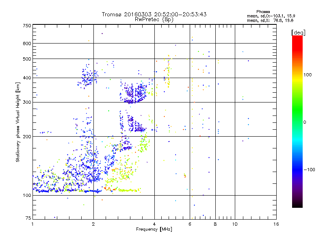Image resolution: width=325 pixels, height=244 pixels.
Task: Click the 'Stationary phase Virtual Height [km]' axis title
Action: click(x=17, y=122)
